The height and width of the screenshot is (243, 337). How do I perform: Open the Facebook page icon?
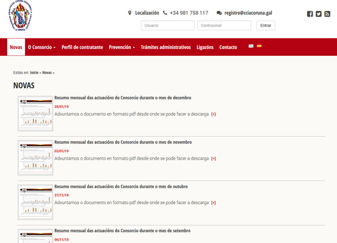pos(310,14)
